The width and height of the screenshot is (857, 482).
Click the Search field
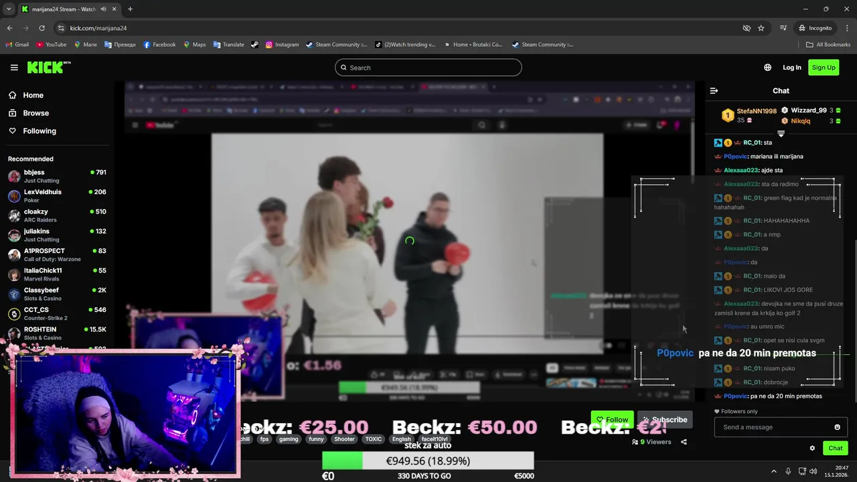tap(428, 68)
